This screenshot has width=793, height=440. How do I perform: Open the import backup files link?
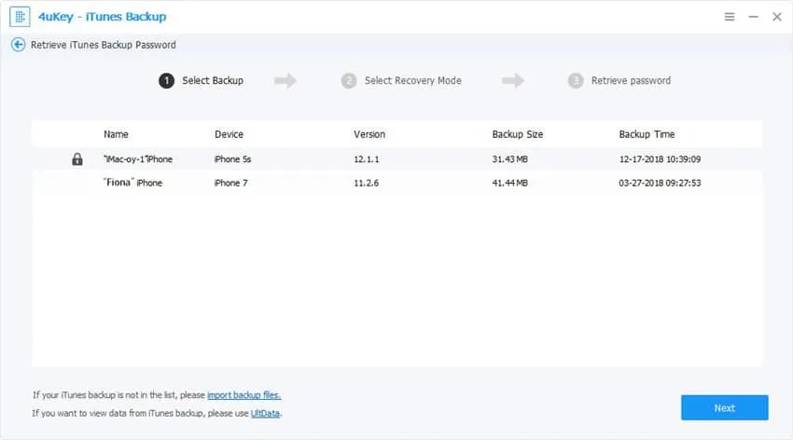pyautogui.click(x=243, y=395)
